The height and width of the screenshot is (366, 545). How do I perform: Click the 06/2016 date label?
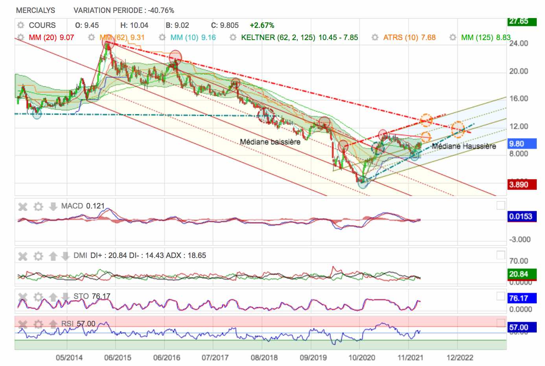pos(167,357)
